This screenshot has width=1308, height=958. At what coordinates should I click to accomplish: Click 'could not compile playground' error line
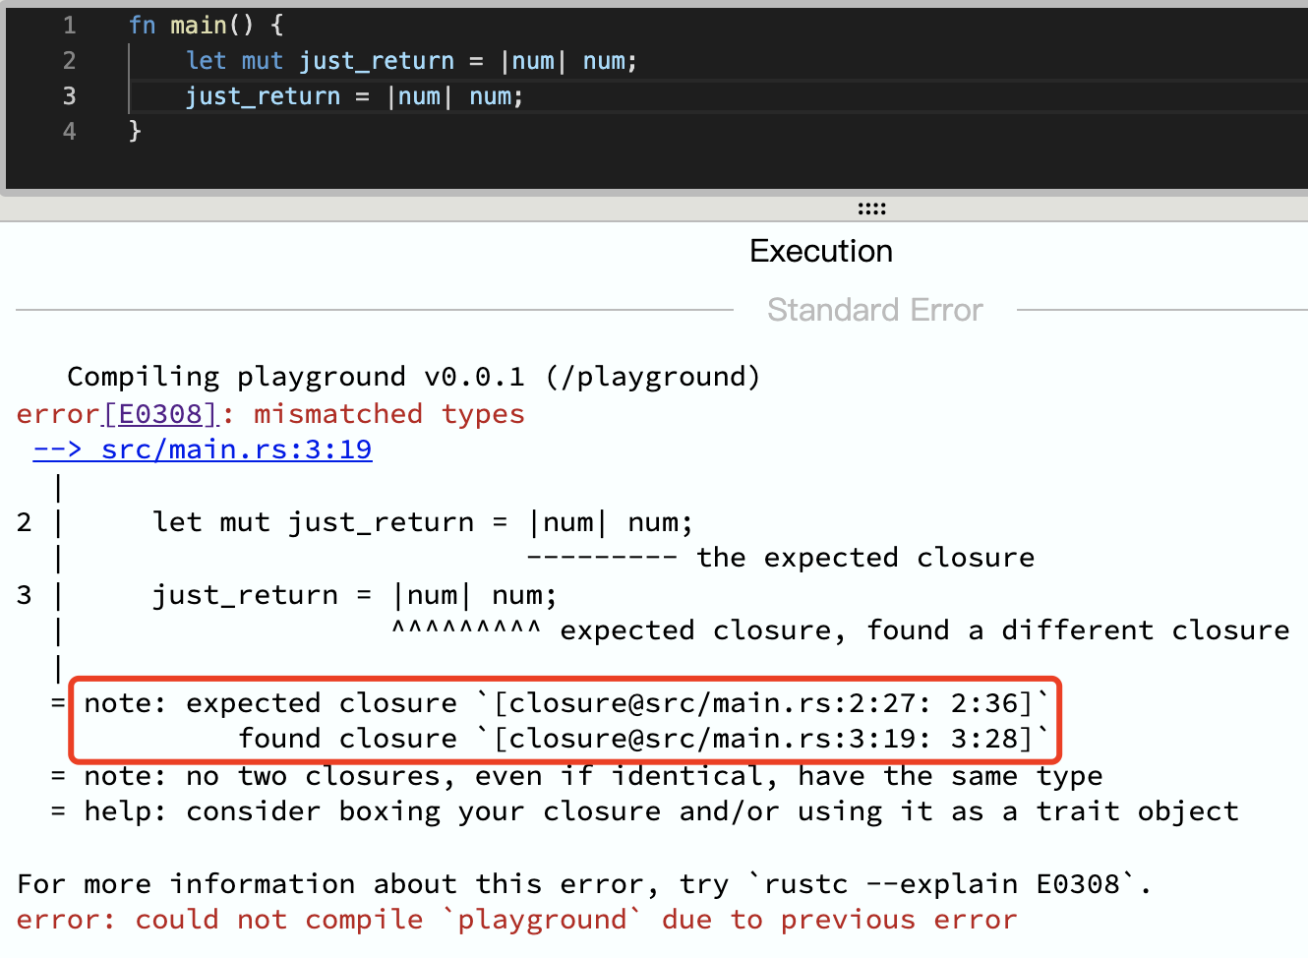[517, 920]
